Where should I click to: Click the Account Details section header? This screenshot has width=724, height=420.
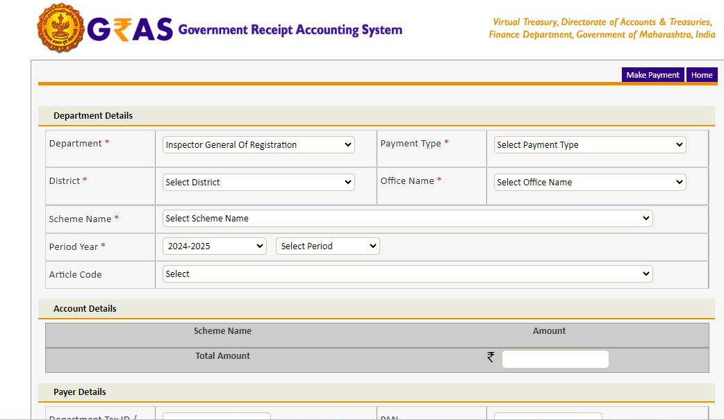coord(85,309)
